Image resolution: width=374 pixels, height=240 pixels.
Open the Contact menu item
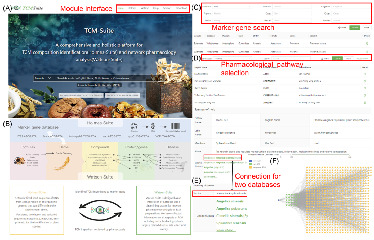pos(167,8)
